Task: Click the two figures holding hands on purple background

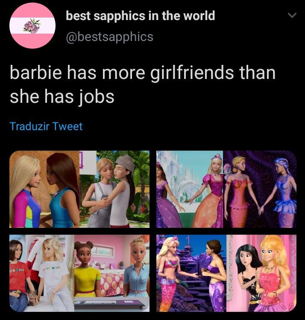Action: [x=260, y=189]
